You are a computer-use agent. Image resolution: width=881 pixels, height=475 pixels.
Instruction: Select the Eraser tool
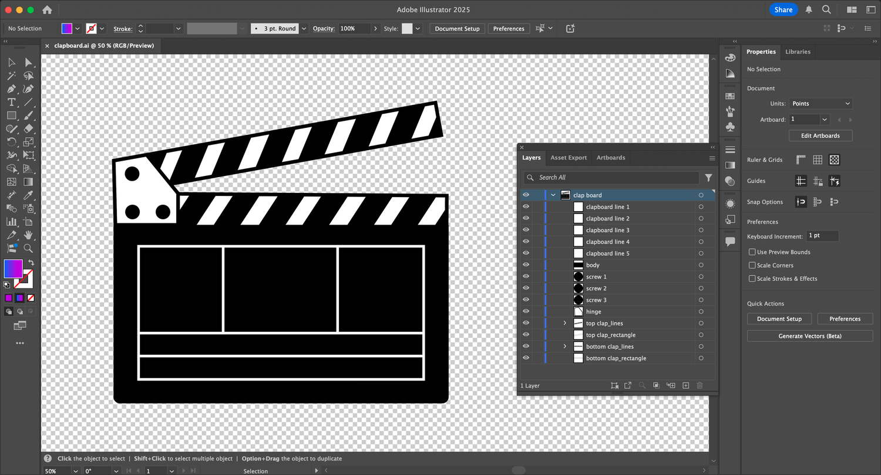[28, 129]
